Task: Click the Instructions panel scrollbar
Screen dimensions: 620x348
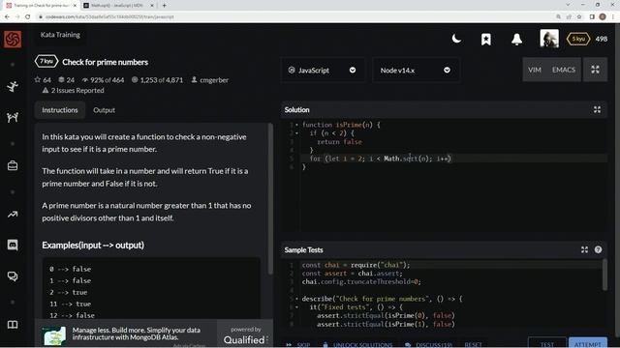Action: (x=270, y=198)
